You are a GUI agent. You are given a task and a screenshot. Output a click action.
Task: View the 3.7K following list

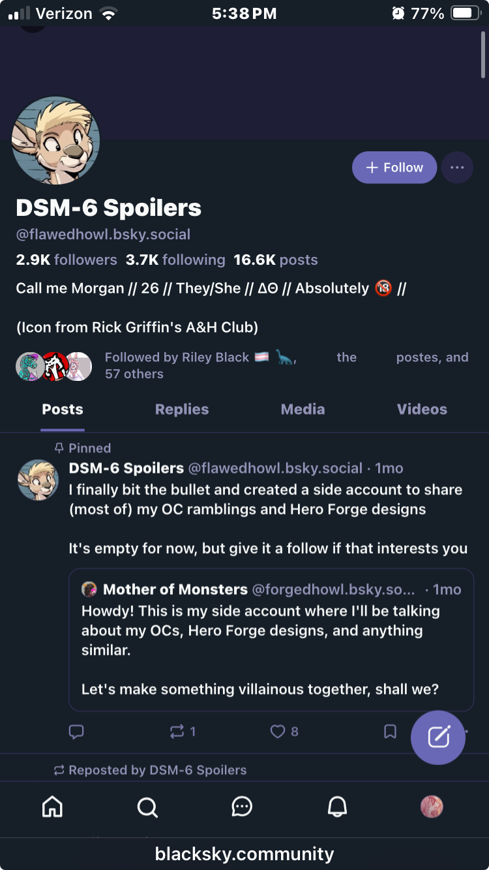coord(175,260)
